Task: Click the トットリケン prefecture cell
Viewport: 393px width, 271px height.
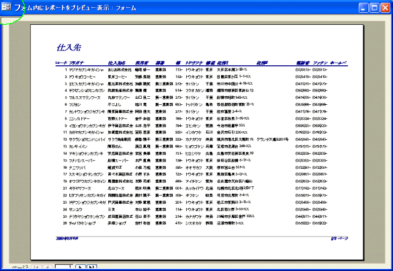Action: (x=193, y=105)
